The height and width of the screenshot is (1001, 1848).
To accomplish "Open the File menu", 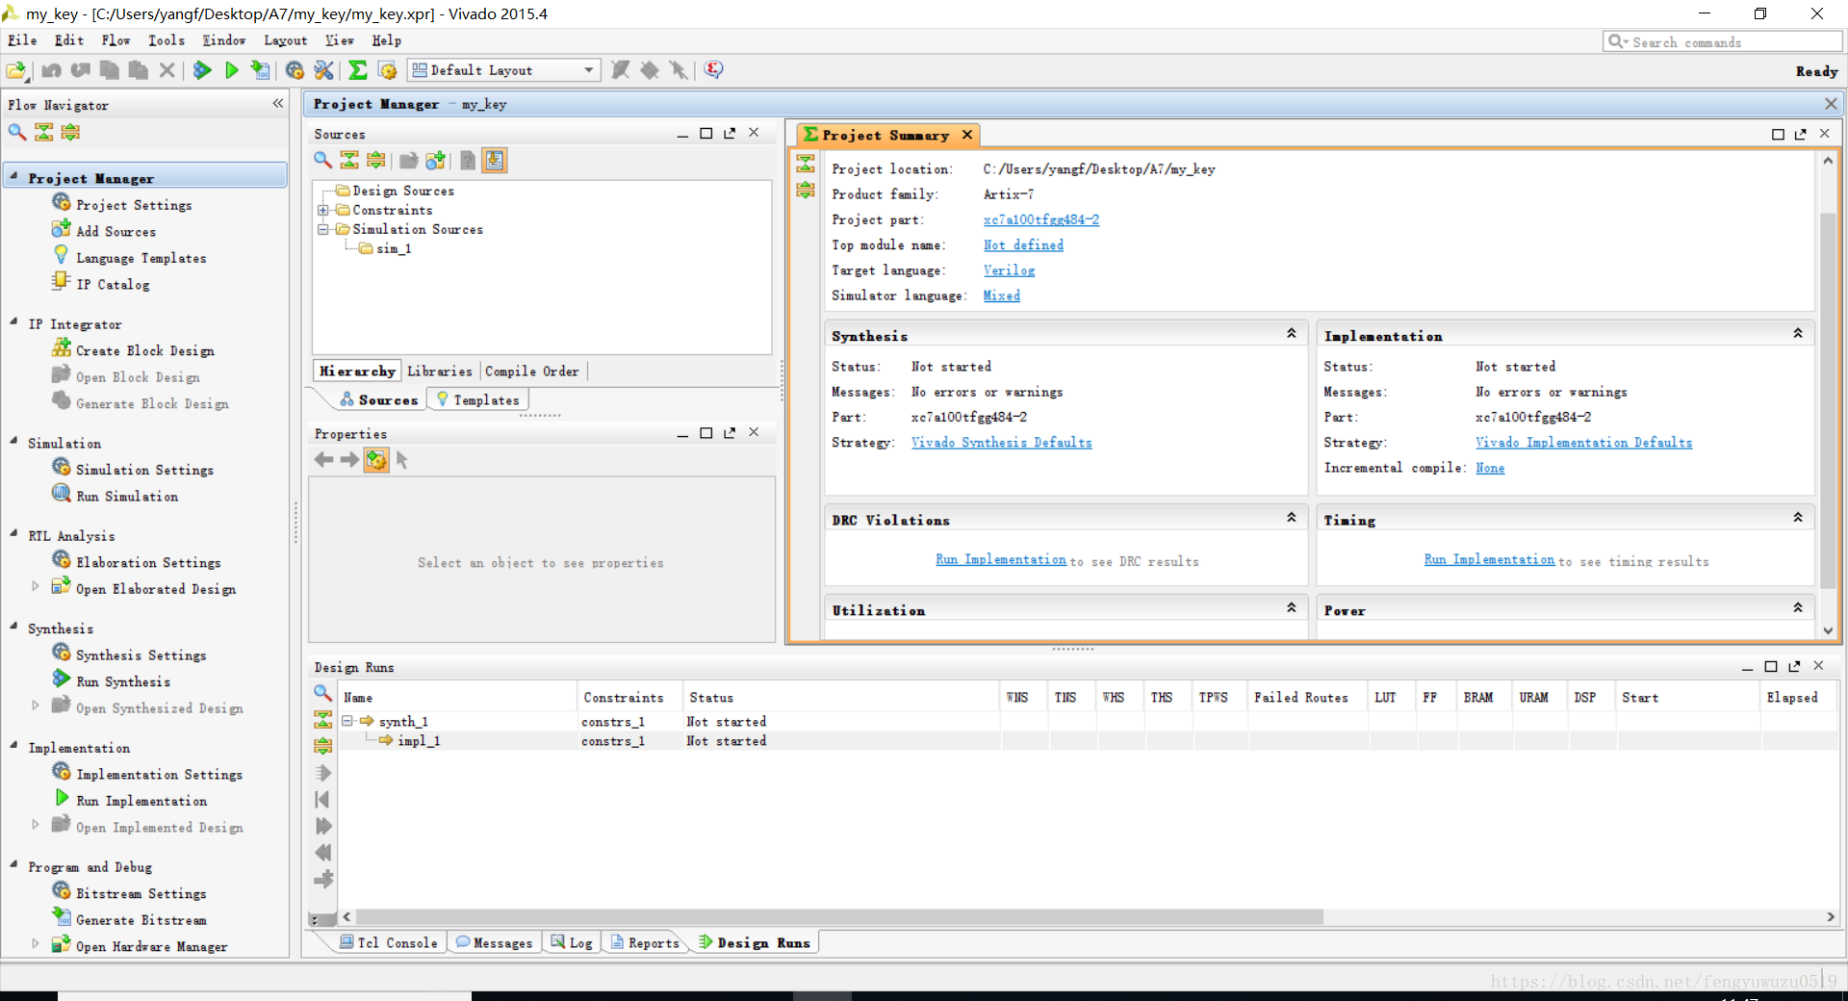I will 22,40.
